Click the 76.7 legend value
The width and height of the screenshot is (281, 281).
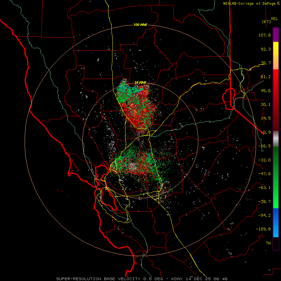[266, 63]
